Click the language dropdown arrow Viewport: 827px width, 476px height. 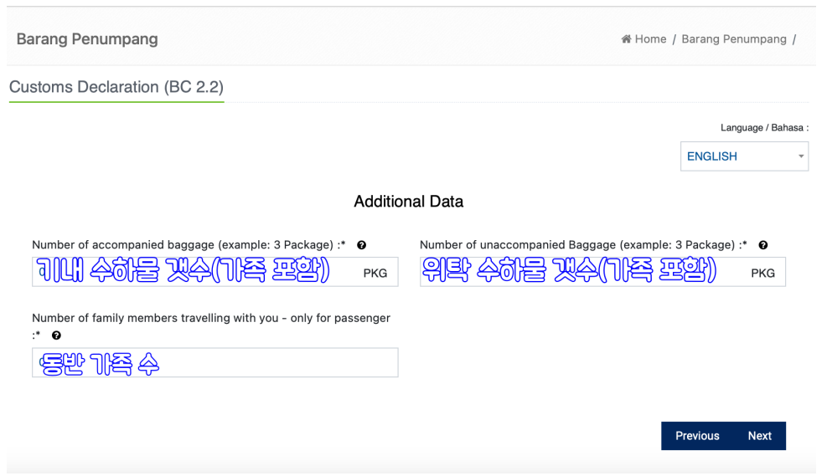801,156
